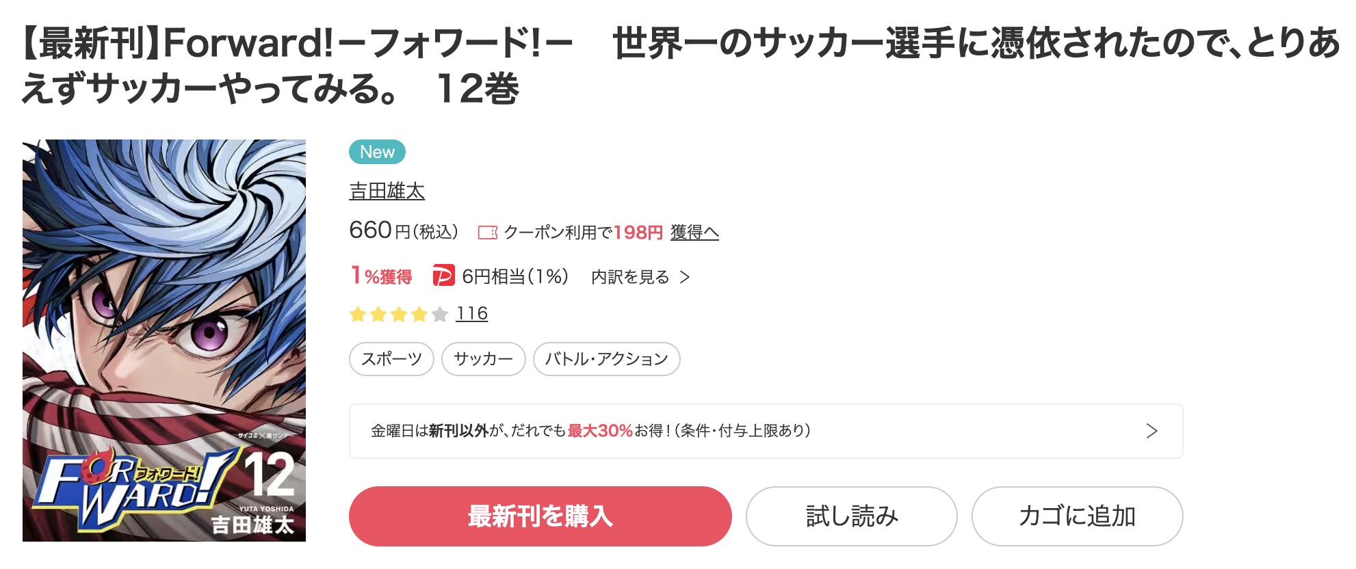Click the 試し読み preview button
This screenshot has width=1356, height=569.
(x=851, y=516)
